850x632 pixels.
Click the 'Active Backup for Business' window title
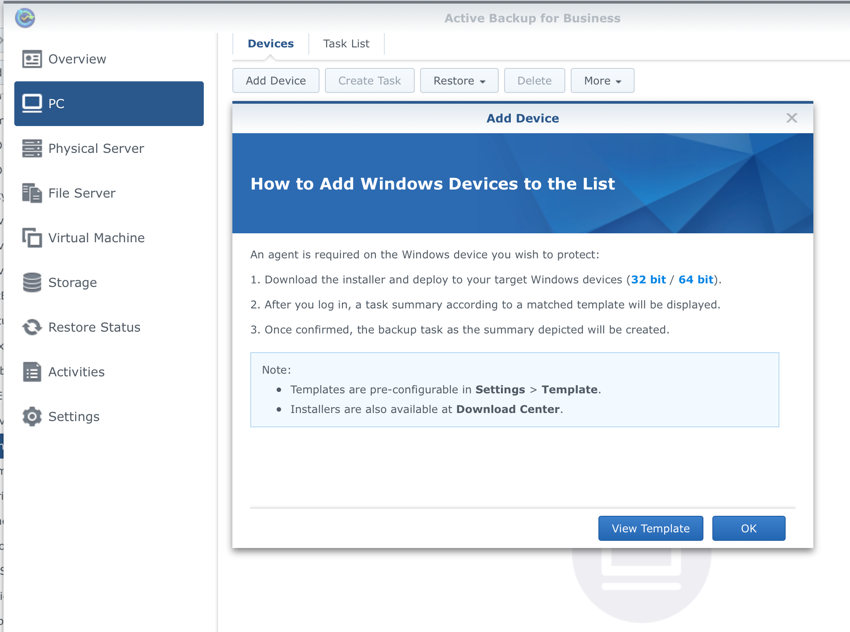[x=532, y=18]
